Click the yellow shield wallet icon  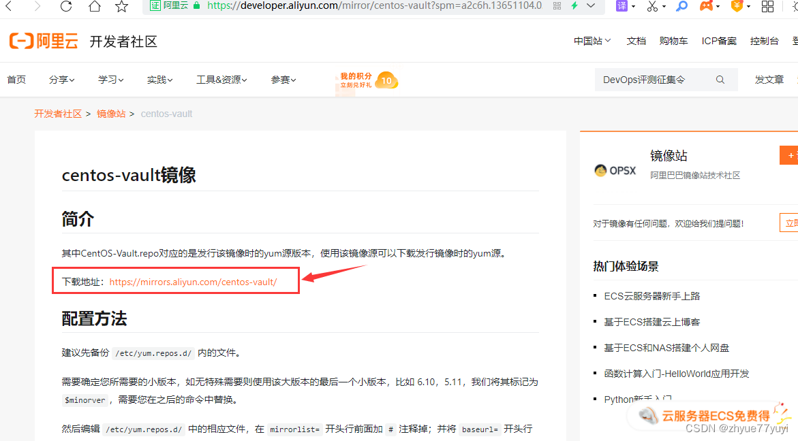(x=737, y=6)
